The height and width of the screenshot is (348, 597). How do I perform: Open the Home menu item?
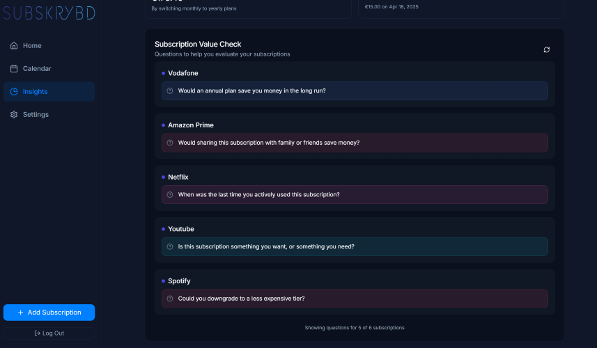[x=49, y=46]
